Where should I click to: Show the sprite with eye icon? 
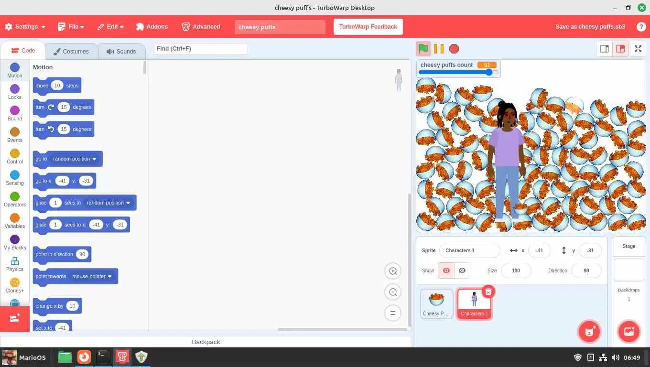point(446,270)
